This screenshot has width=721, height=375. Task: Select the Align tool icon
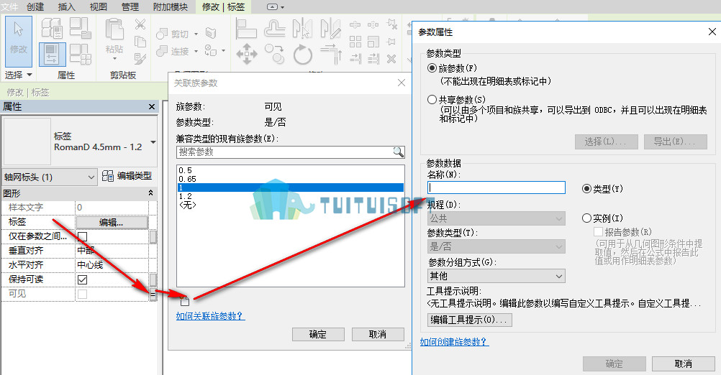pos(246,29)
